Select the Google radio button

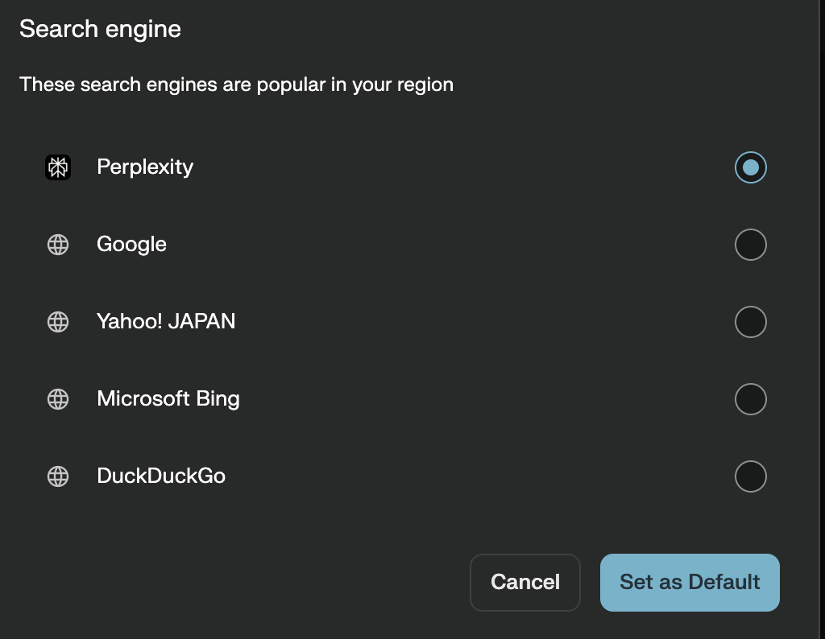(x=750, y=245)
